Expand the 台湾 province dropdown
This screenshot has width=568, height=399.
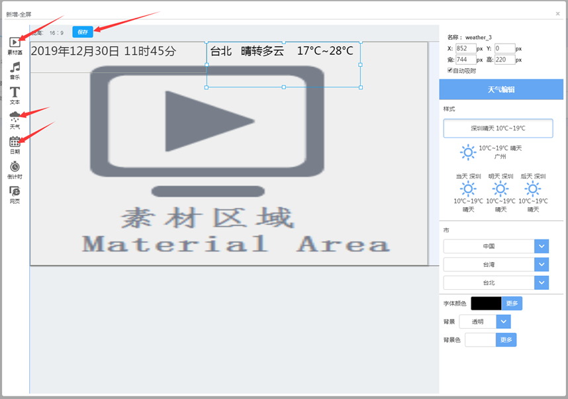click(x=542, y=265)
